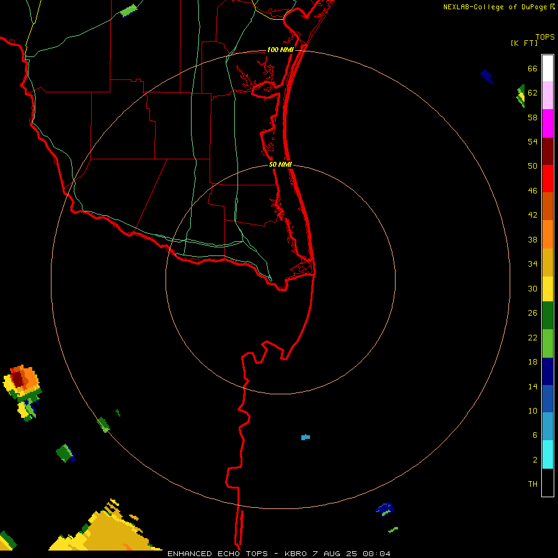Click the blue-green echo beyond southeast ring
The width and height of the screenshot is (558, 558).
coord(384,509)
